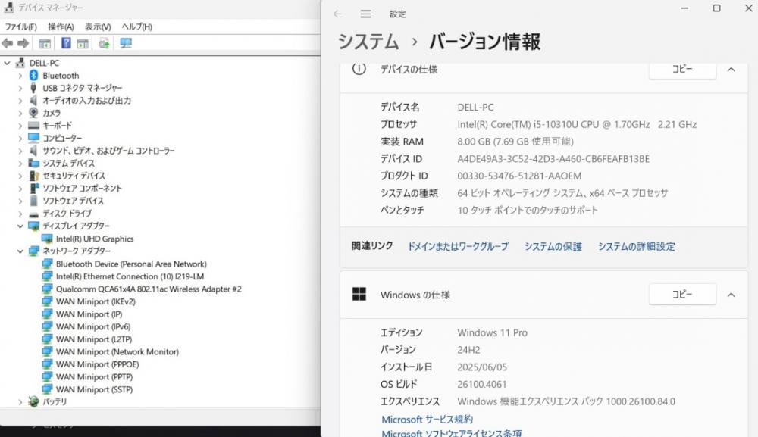Select WAN Miniport (Network Monitor)
Viewport: 758px width, 437px height.
[117, 351]
